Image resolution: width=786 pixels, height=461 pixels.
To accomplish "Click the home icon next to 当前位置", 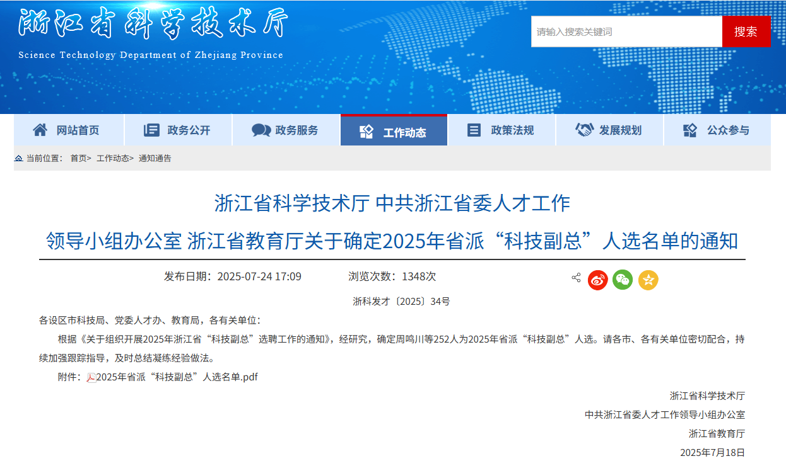I will click(x=19, y=158).
